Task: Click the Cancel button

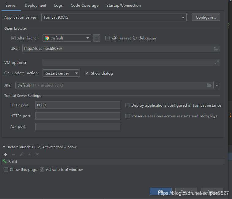Action: coord(186,191)
